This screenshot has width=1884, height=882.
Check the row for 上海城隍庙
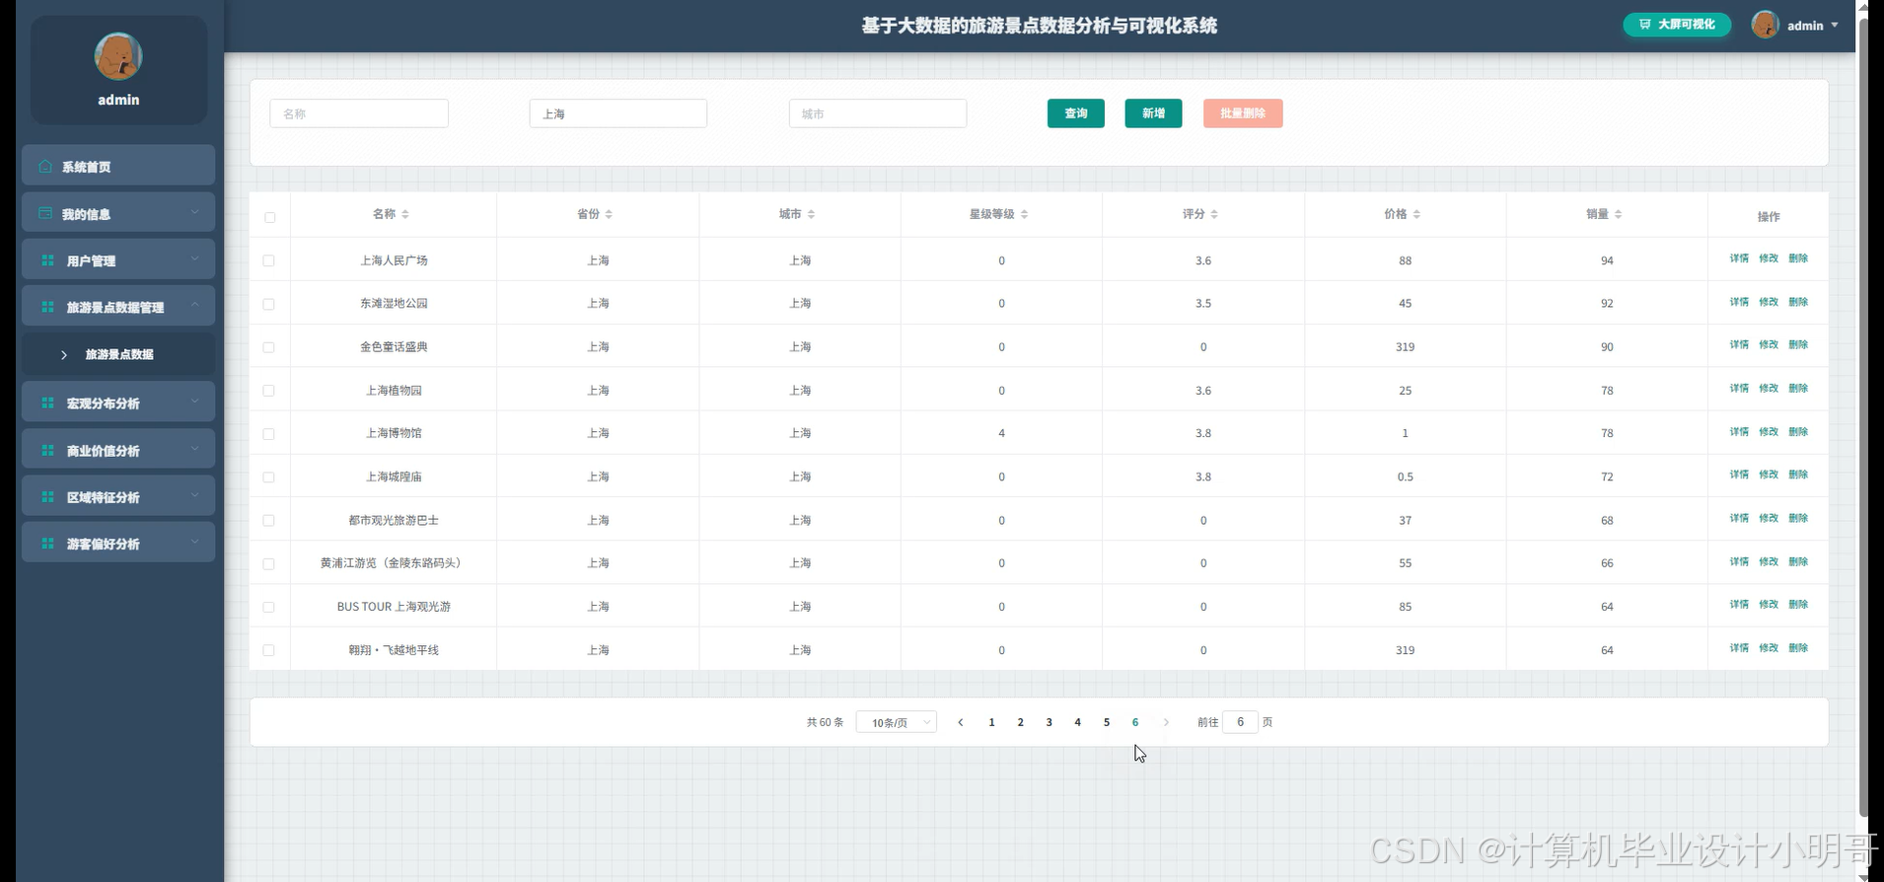coord(268,477)
